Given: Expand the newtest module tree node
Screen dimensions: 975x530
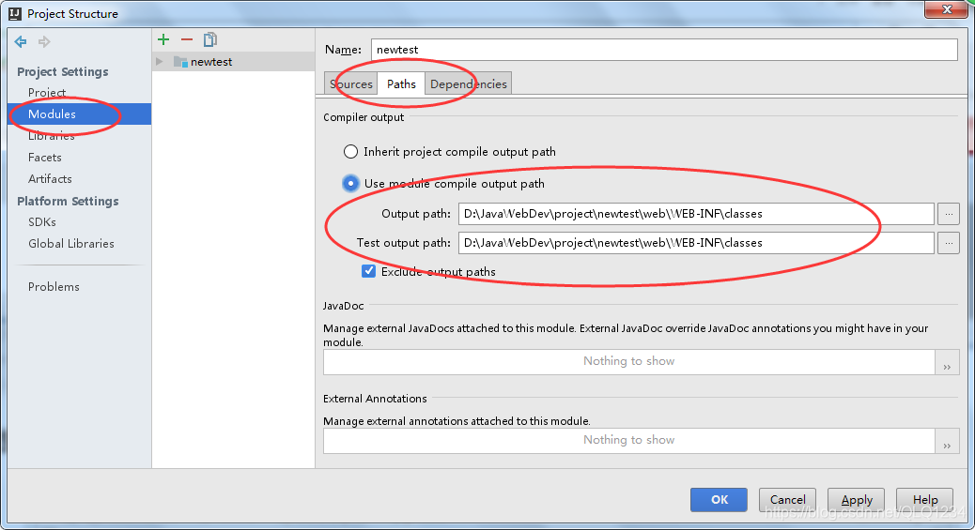Looking at the screenshot, I should (160, 62).
